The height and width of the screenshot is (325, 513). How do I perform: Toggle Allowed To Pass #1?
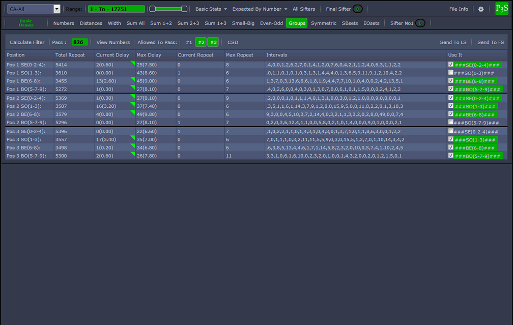click(x=189, y=42)
